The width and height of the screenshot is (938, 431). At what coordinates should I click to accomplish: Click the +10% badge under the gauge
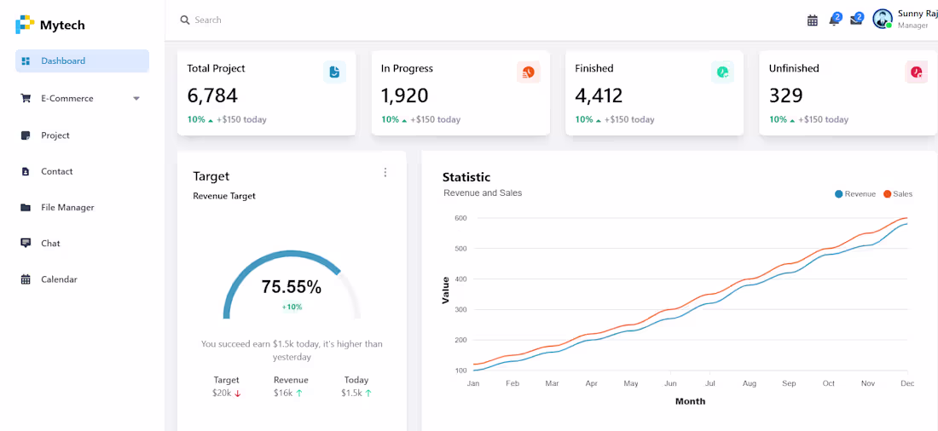point(292,307)
